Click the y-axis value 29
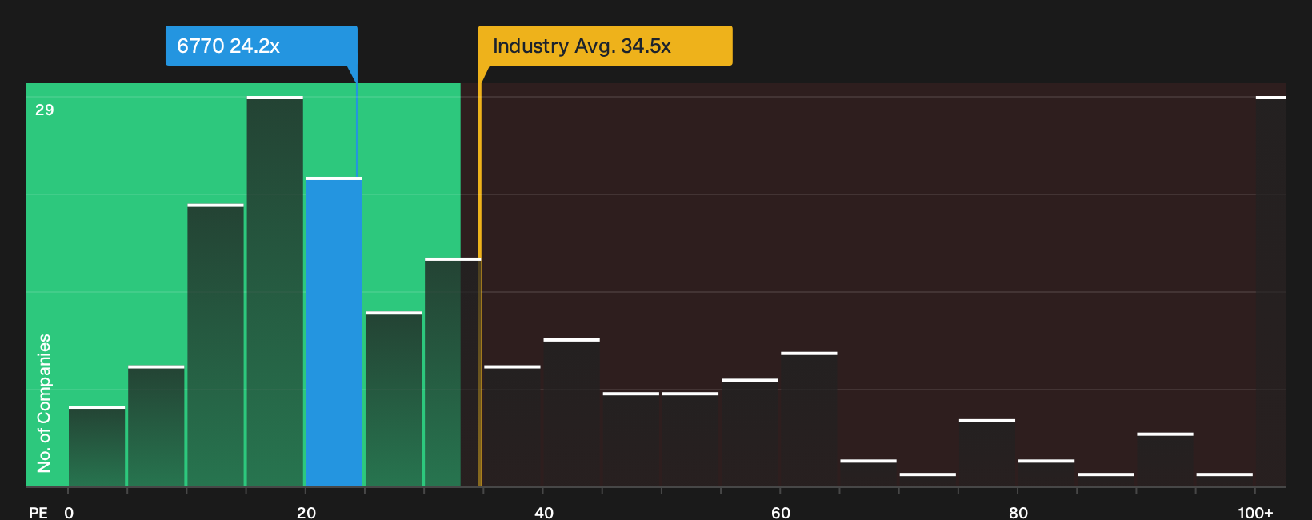This screenshot has height=520, width=1312. [x=45, y=110]
